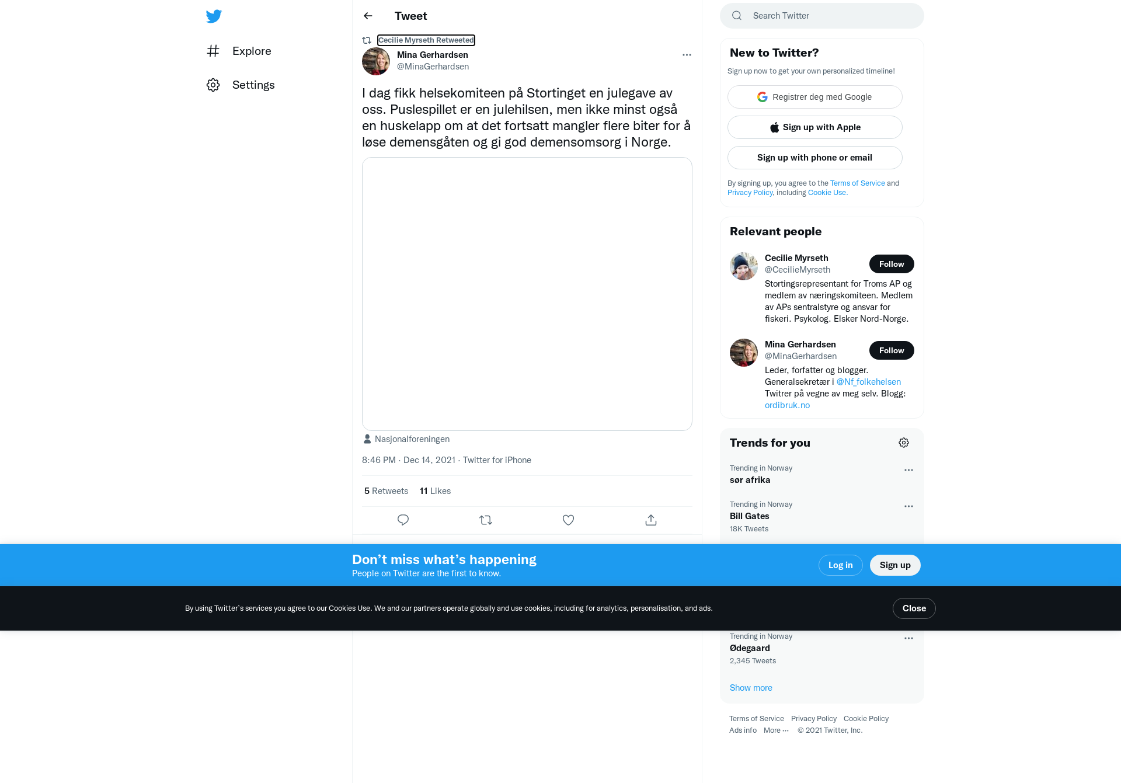Open Settings in the left sidebar
Viewport: 1121px width, 783px height.
[x=241, y=85]
